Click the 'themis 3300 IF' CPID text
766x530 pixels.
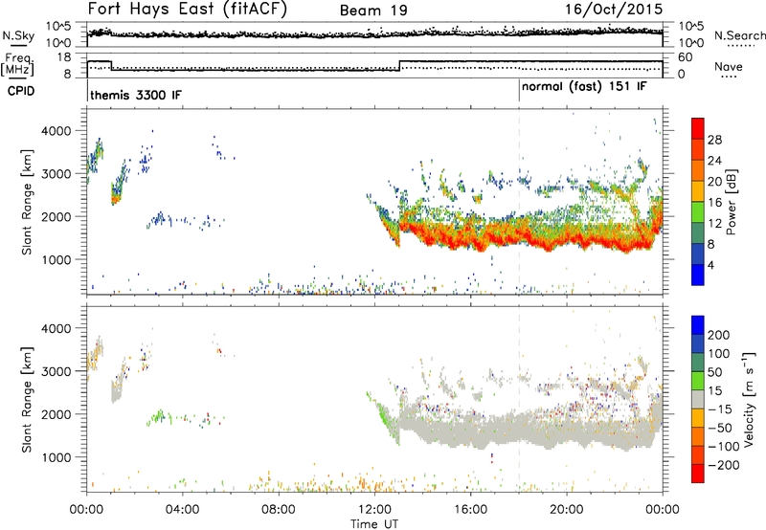click(136, 95)
